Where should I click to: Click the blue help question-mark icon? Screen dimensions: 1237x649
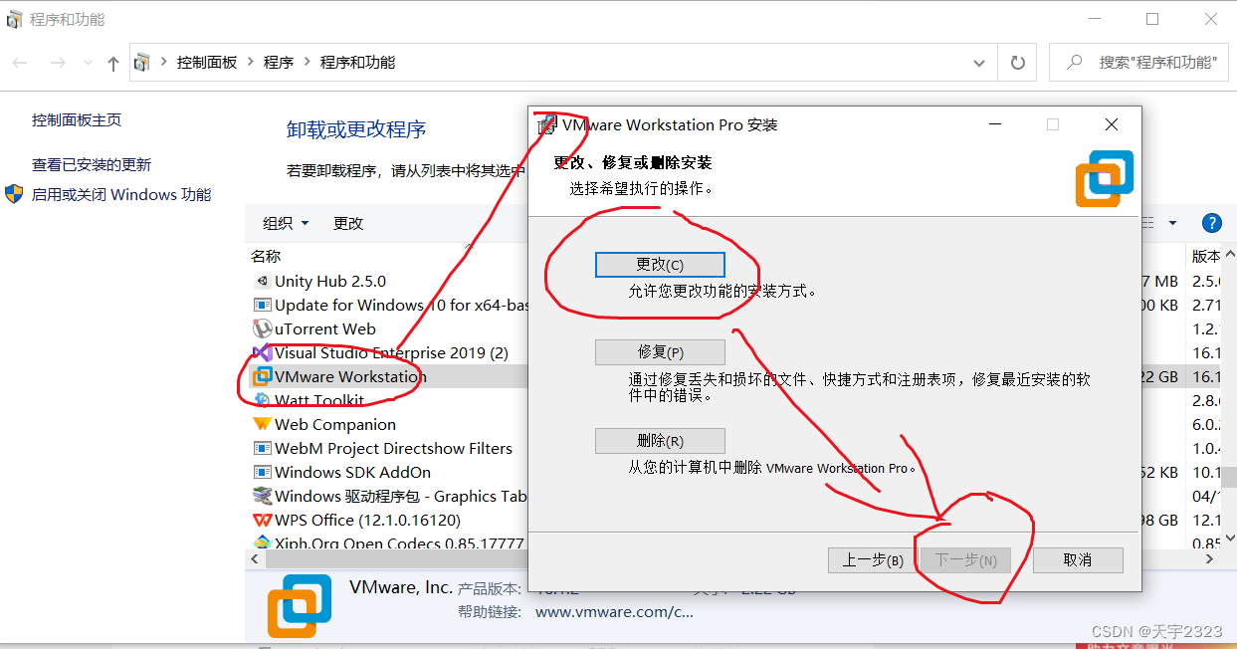(x=1211, y=223)
